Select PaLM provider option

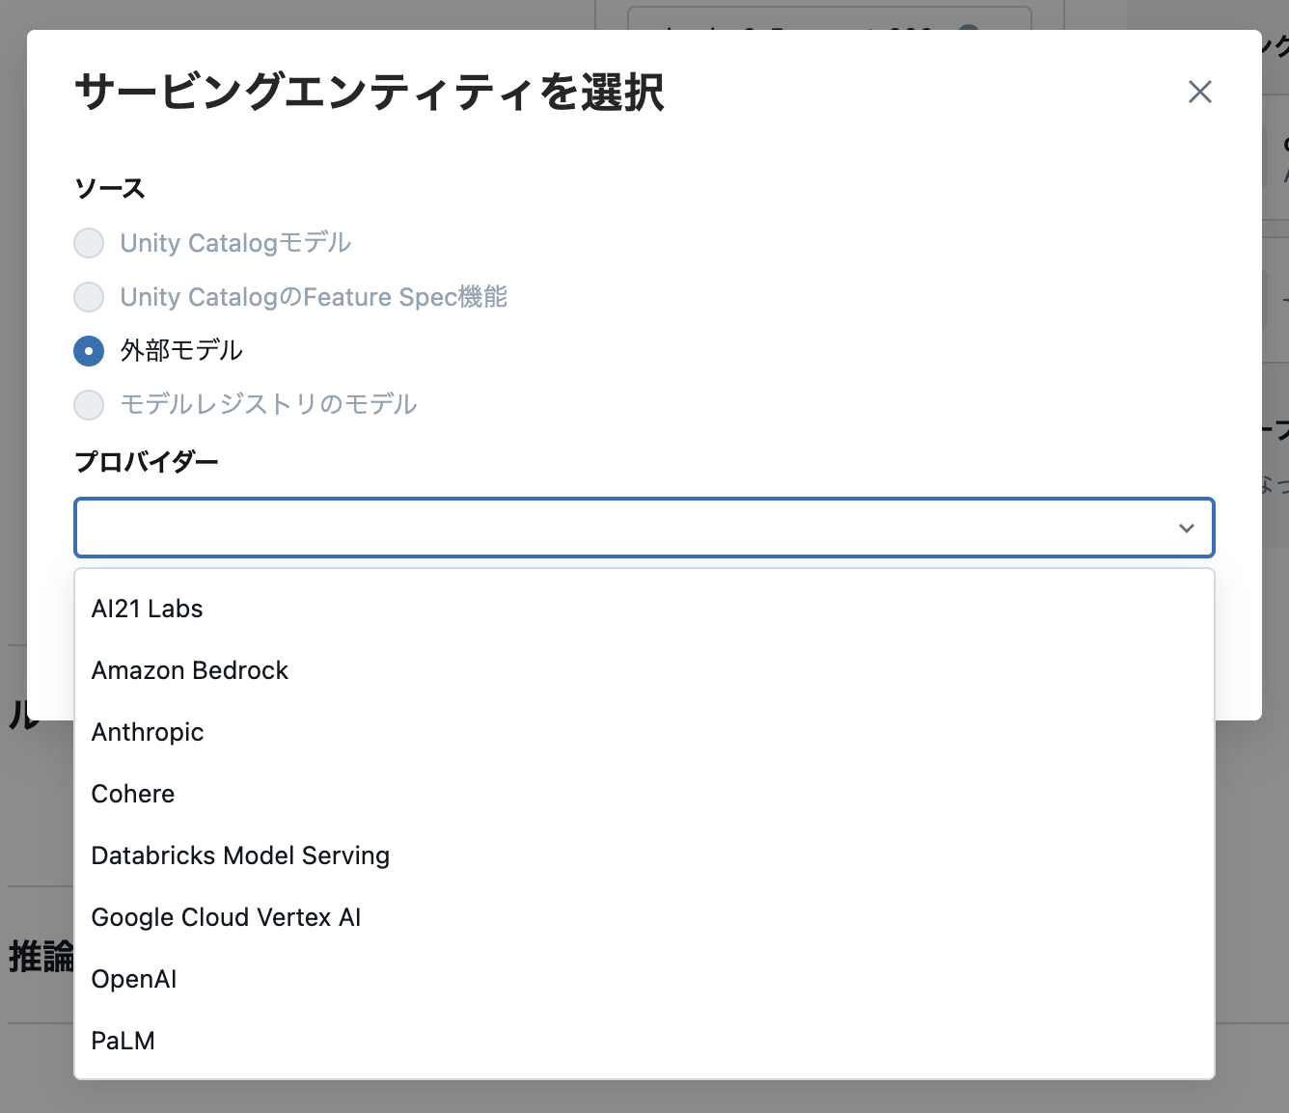click(x=644, y=1041)
